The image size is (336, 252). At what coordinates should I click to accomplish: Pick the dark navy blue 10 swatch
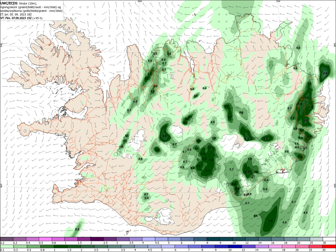(235, 246)
